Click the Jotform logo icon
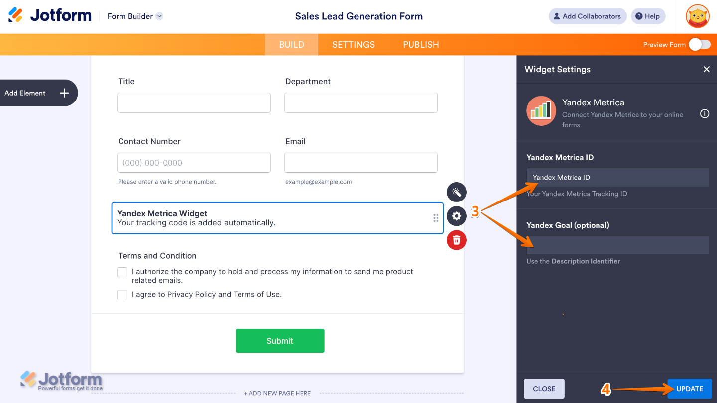The image size is (717, 403). (x=16, y=15)
